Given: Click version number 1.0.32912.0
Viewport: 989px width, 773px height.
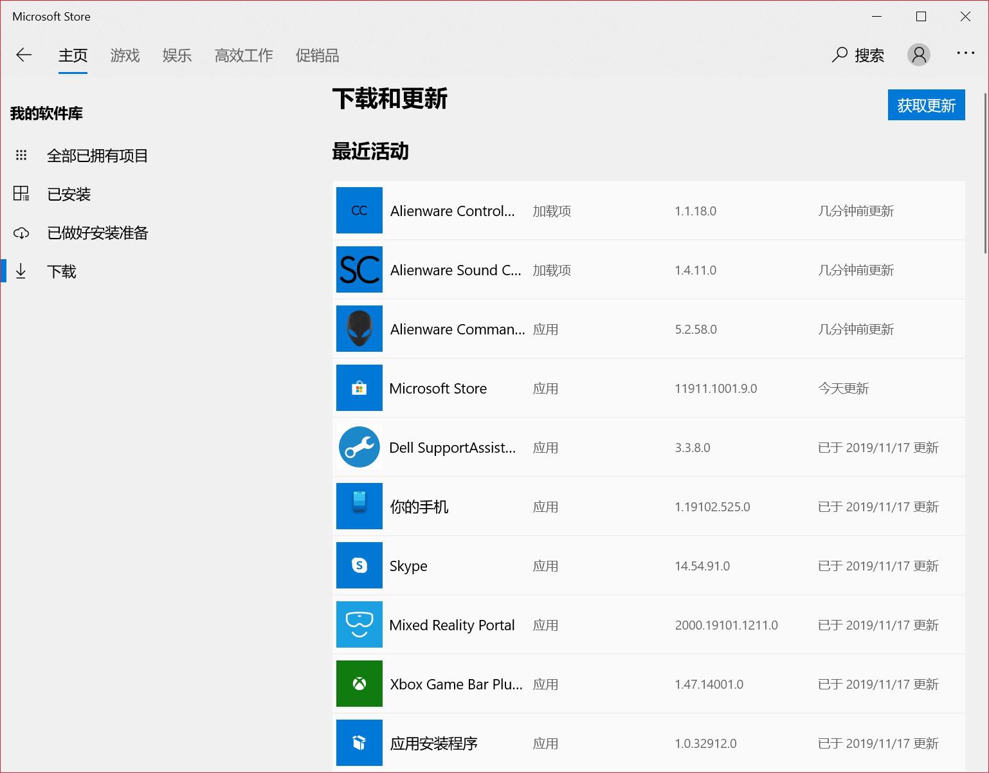Looking at the screenshot, I should click(x=706, y=743).
